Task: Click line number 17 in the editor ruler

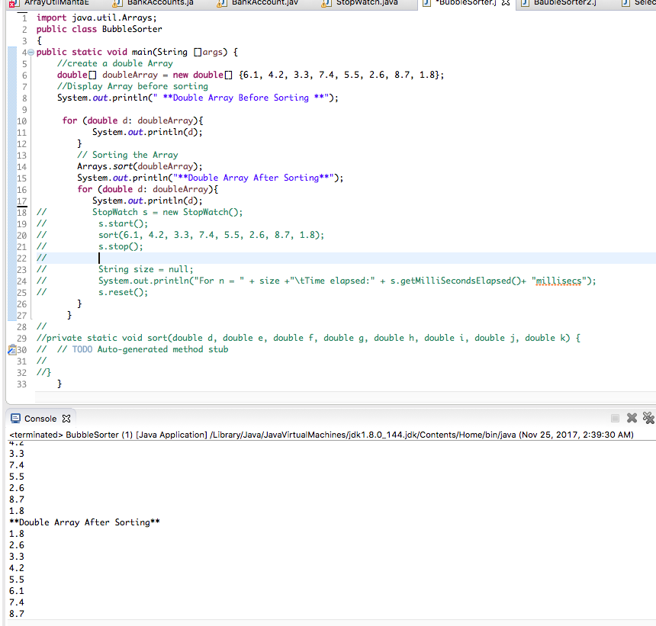Action: 21,201
